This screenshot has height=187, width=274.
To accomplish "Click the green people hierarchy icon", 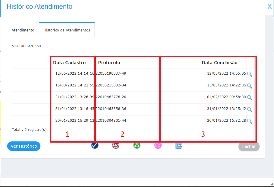I will [x=137, y=145].
